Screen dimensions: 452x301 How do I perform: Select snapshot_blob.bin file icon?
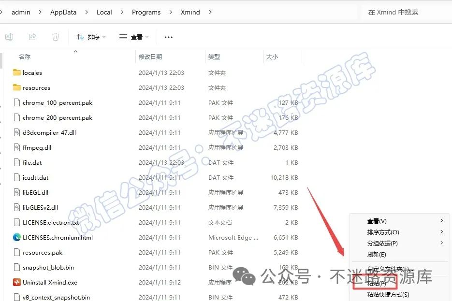[17, 267]
